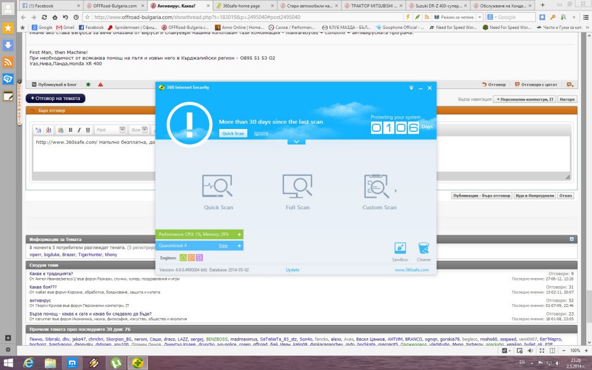Open Anno Online bookmark
Image resolution: width=592 pixels, height=370 pixels.
239,27
